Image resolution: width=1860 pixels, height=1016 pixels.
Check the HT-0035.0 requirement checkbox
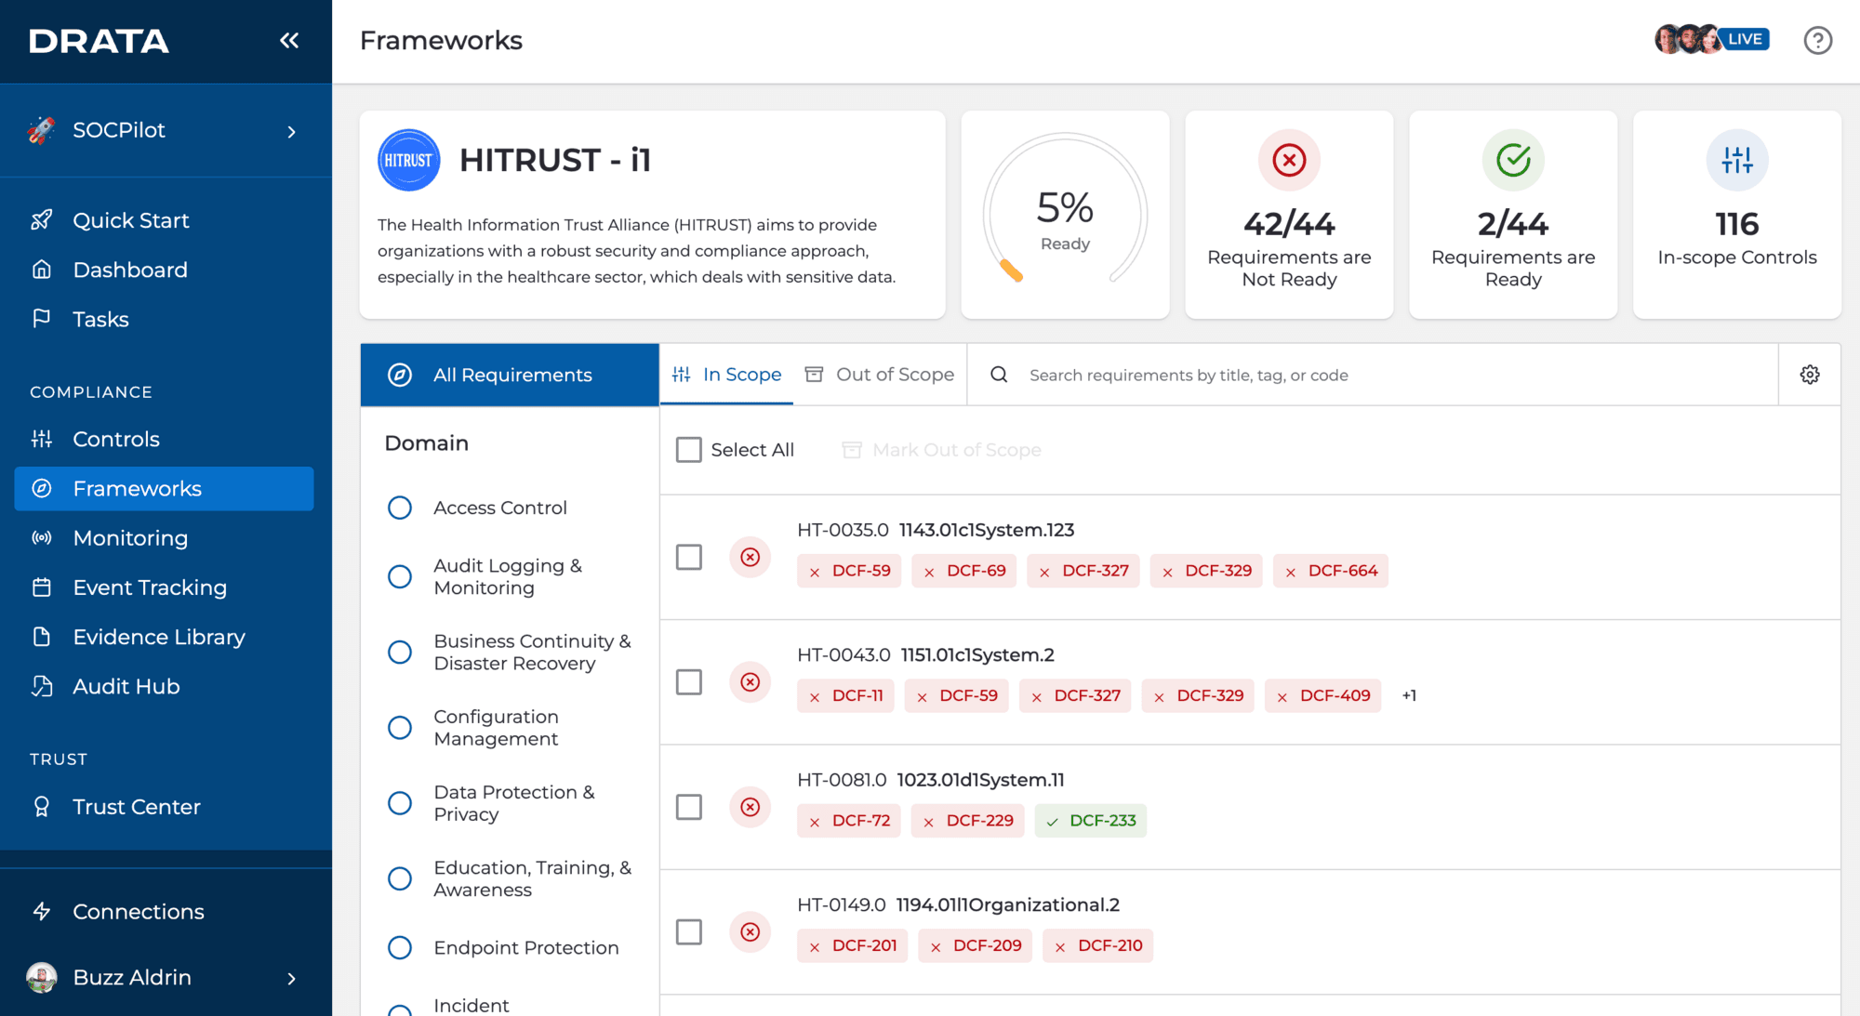[689, 557]
